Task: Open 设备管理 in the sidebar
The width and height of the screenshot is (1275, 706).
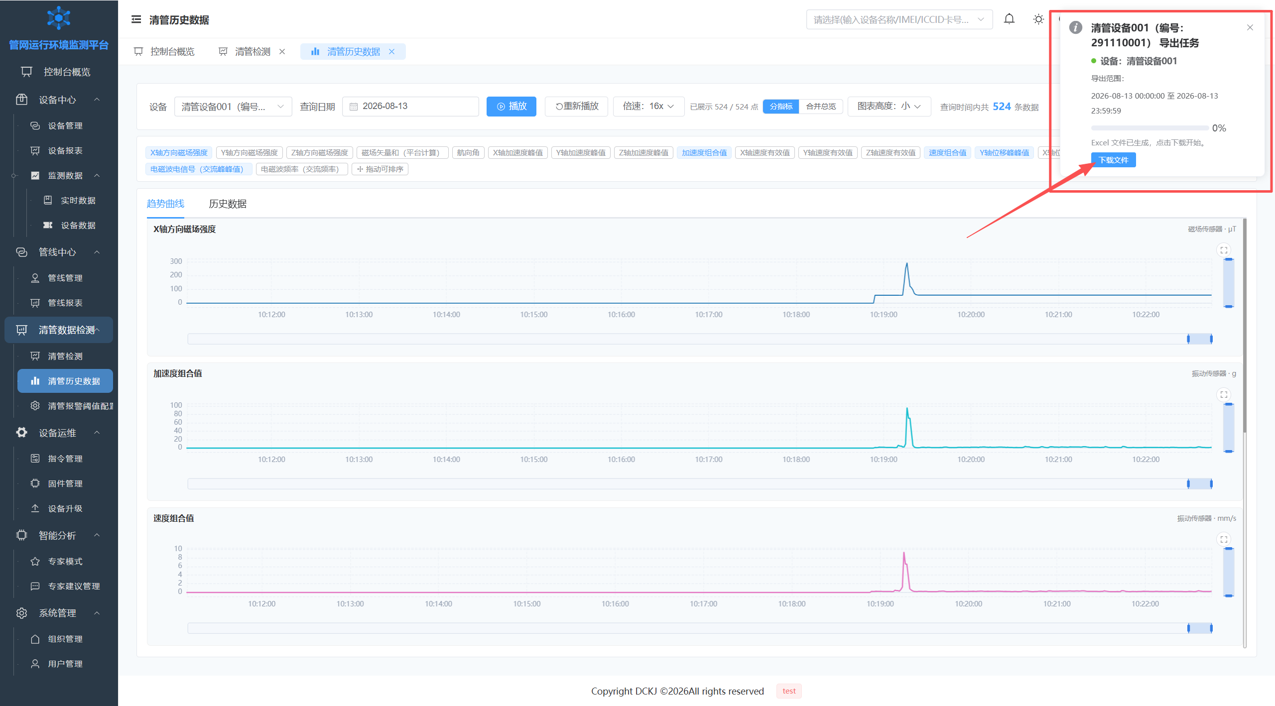Action: (x=65, y=125)
